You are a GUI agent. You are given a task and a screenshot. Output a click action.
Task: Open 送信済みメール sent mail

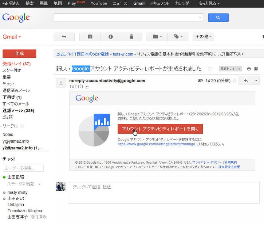click(x=16, y=90)
